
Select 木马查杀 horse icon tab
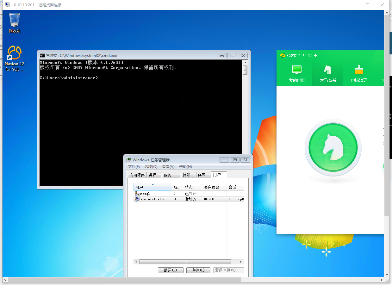[x=327, y=70]
